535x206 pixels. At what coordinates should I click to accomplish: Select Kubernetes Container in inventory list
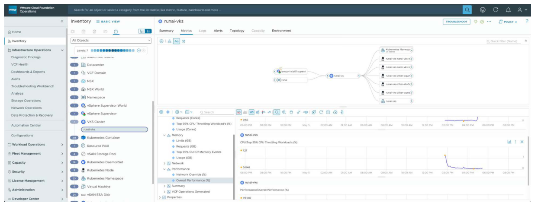coord(103,138)
